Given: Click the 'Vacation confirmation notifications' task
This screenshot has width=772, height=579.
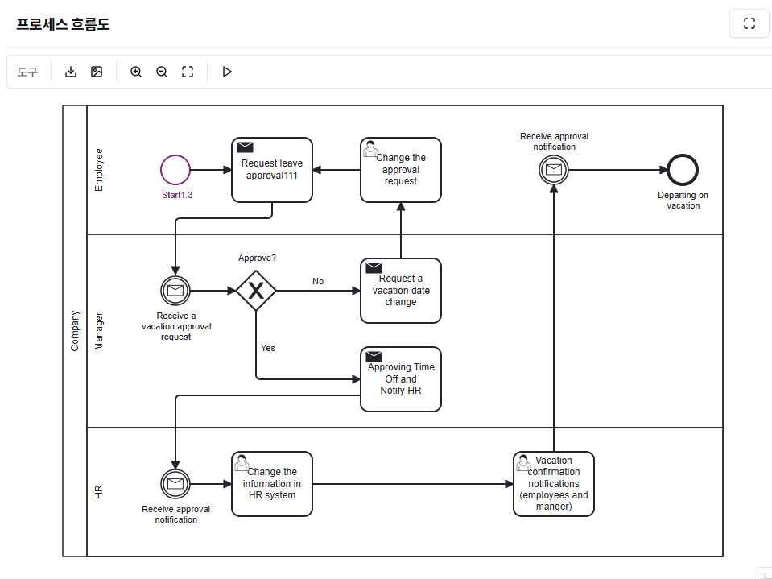Looking at the screenshot, I should pos(554,484).
